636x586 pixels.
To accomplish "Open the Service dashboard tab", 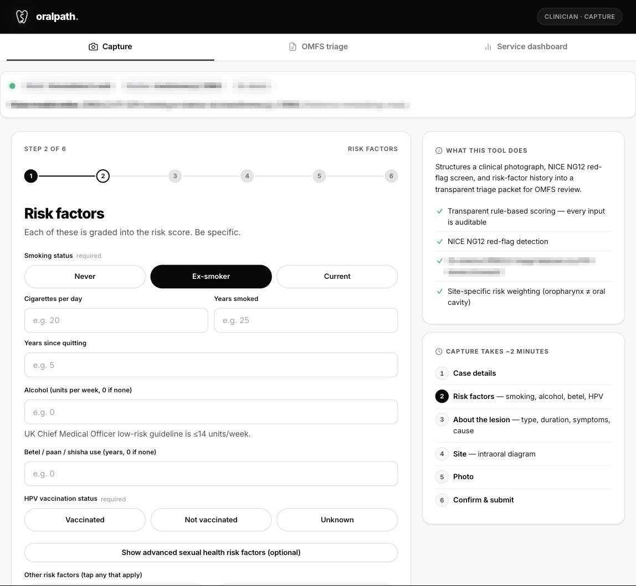I will tap(526, 47).
